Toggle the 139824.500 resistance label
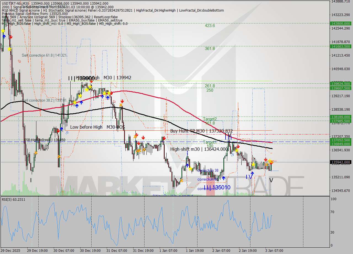The image size is (353, 254). click(341, 83)
